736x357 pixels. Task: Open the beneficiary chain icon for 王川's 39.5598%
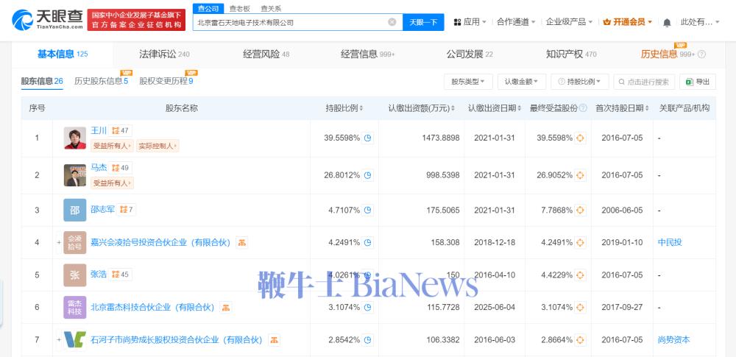(581, 138)
